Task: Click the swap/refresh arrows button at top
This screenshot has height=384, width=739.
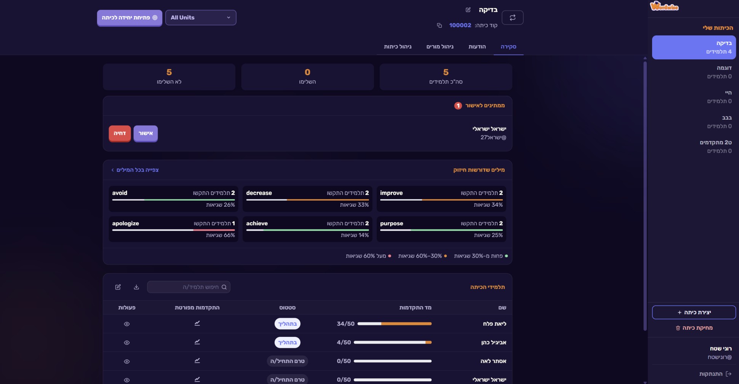Action: pos(513,18)
